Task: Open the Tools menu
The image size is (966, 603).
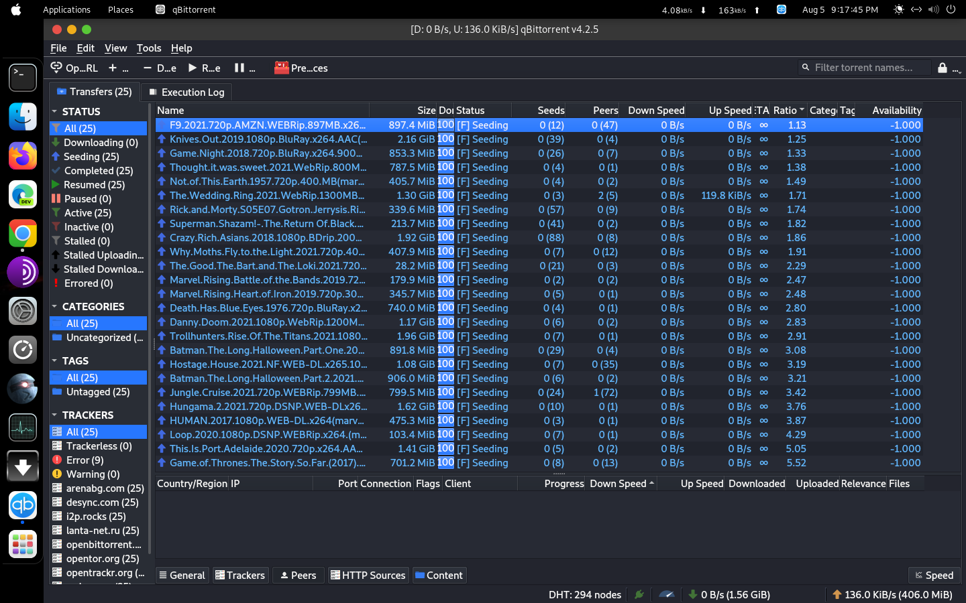Action: point(149,48)
